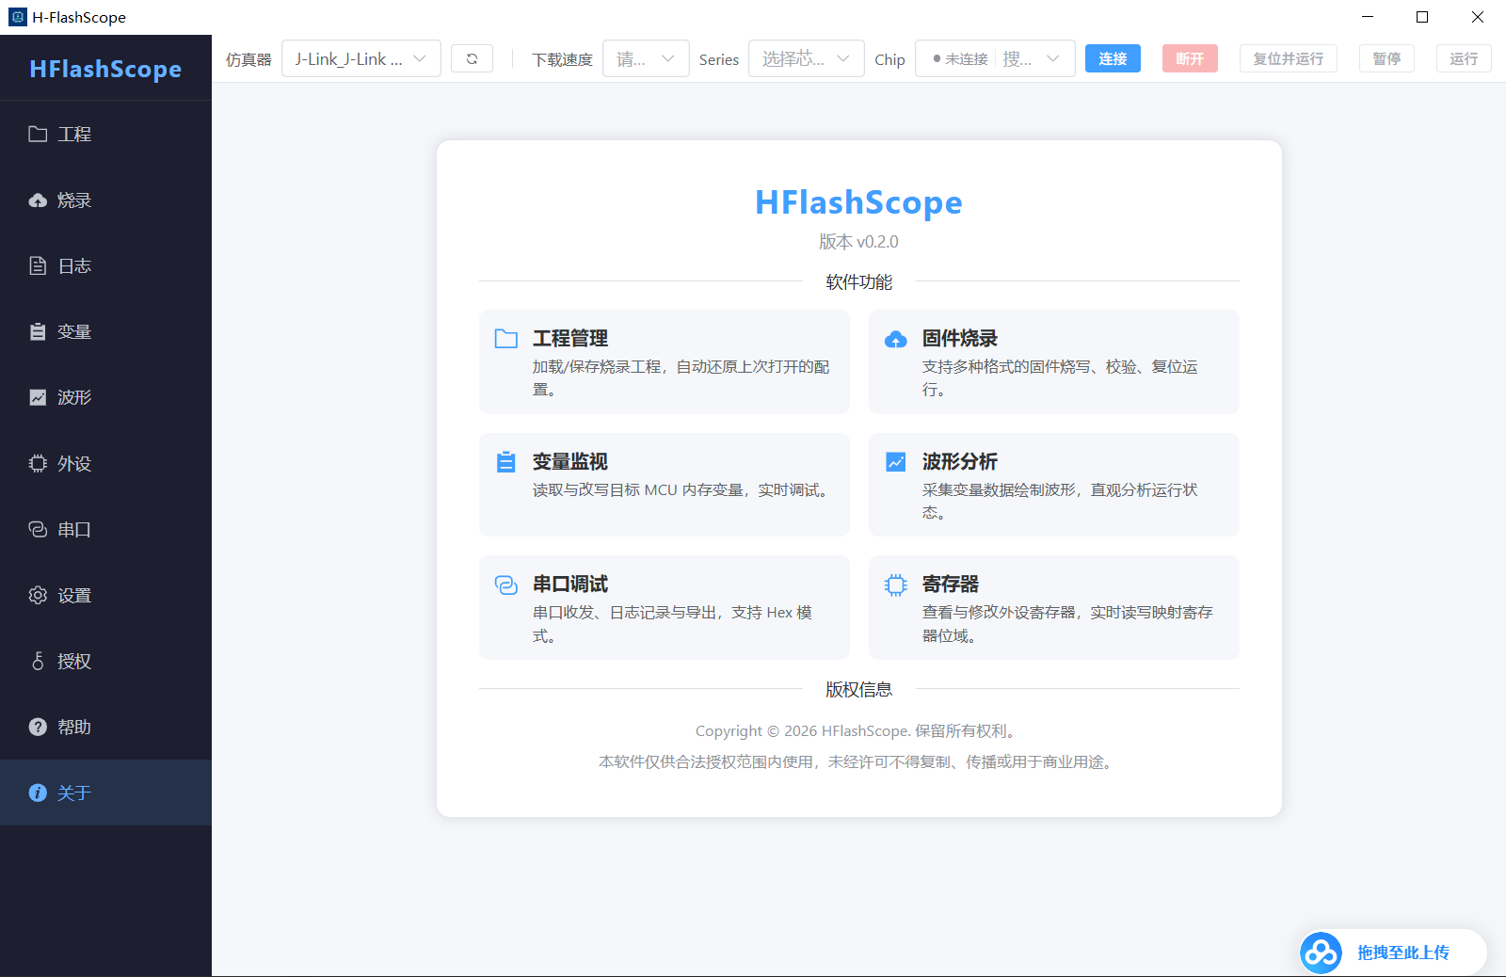Viewport: 1506px width, 977px height.
Task: Click the 串口 link icon in sidebar
Action: pos(38,529)
